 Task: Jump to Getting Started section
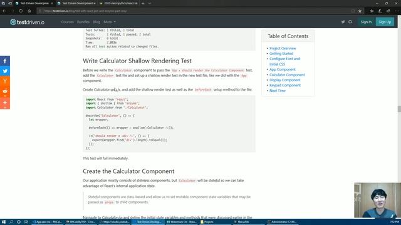[281, 54]
